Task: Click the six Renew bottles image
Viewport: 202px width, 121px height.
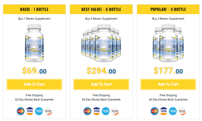Action: [x=101, y=43]
